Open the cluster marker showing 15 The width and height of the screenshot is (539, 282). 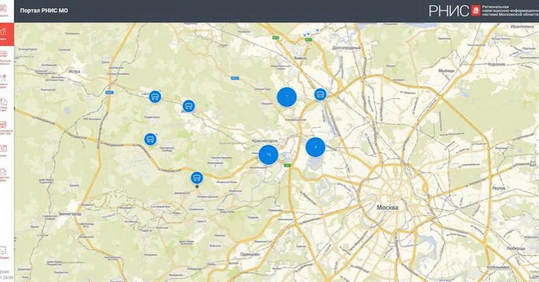click(268, 155)
